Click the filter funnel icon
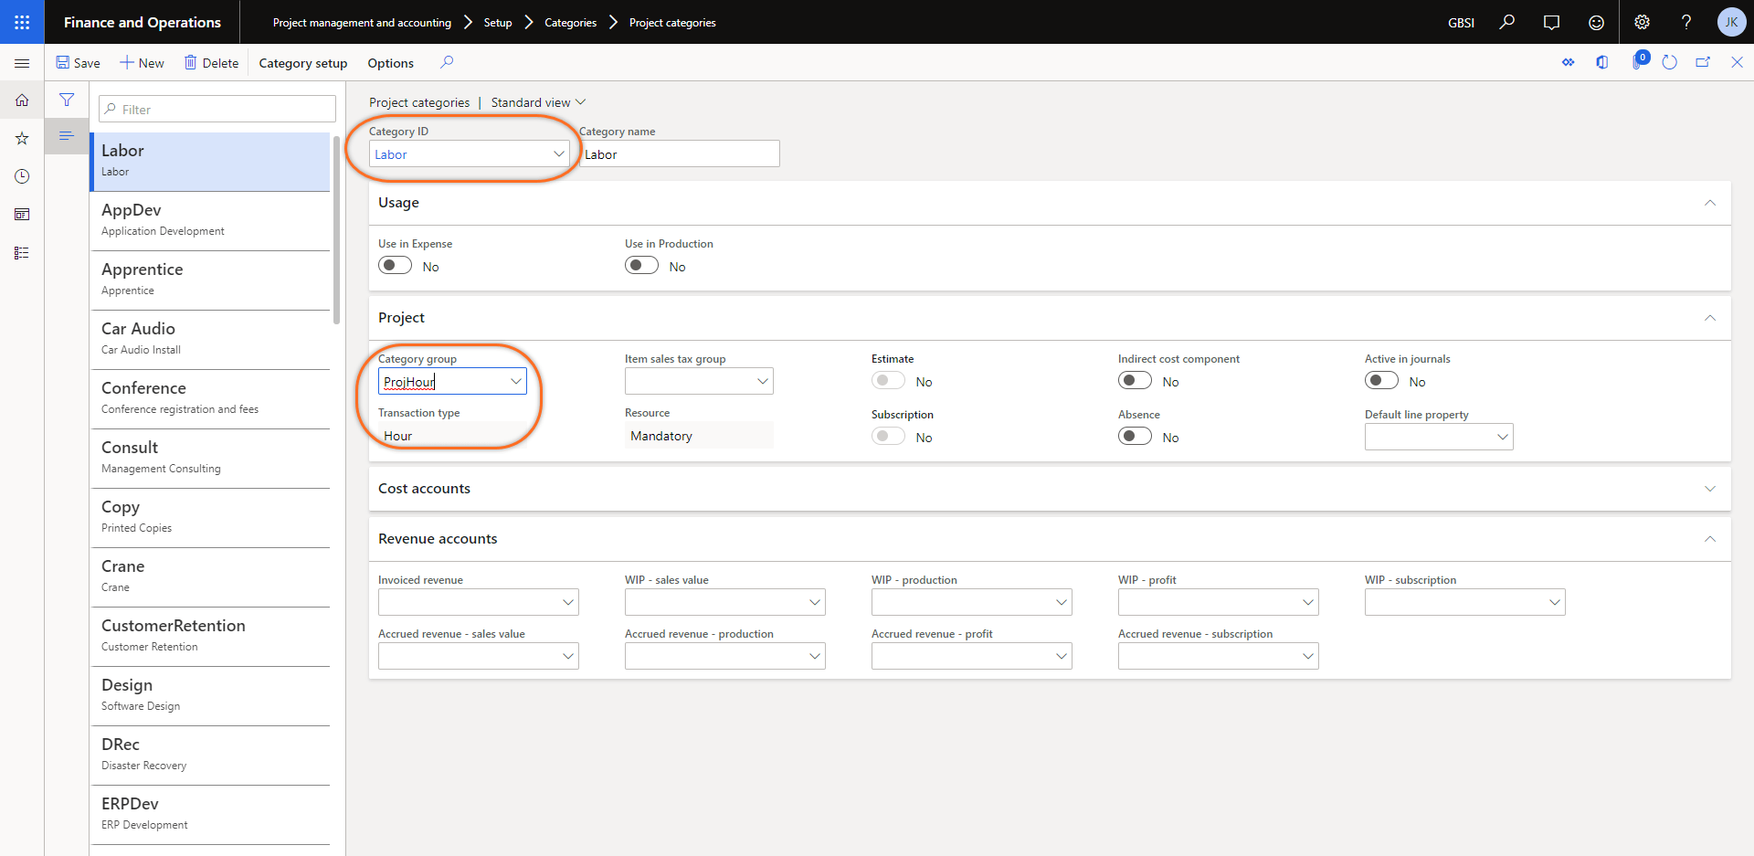Screen dimensions: 1754x856 [67, 100]
